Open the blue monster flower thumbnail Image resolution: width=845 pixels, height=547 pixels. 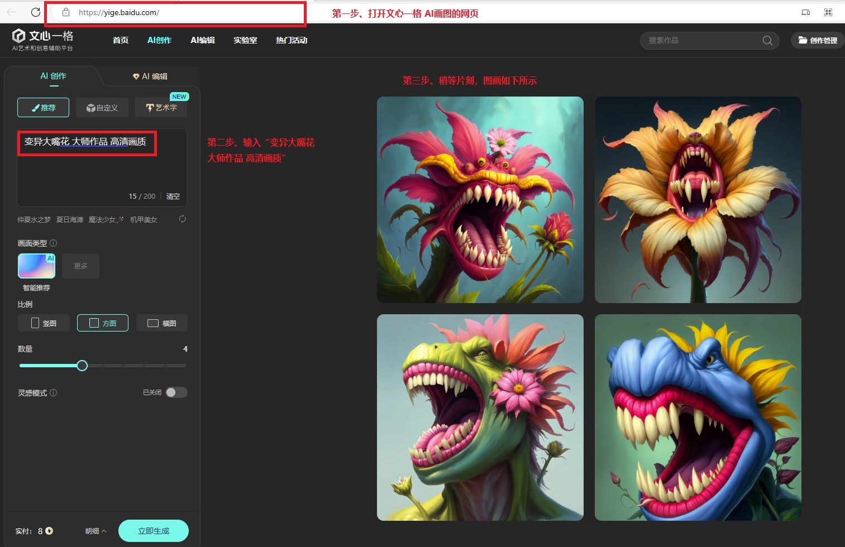point(698,418)
